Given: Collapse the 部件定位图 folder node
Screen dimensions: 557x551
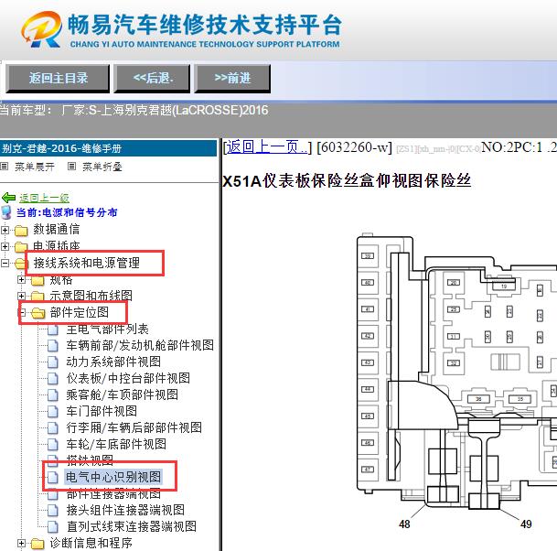Looking at the screenshot, I should click(x=22, y=312).
